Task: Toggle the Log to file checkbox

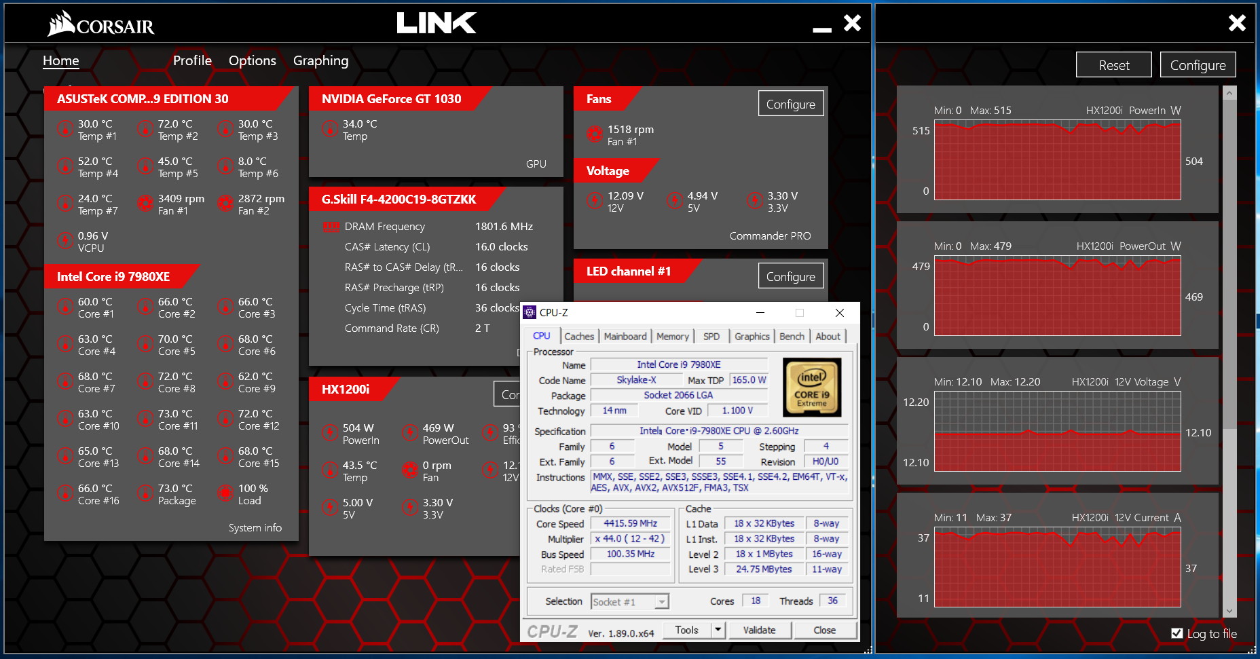Action: pos(1177,633)
